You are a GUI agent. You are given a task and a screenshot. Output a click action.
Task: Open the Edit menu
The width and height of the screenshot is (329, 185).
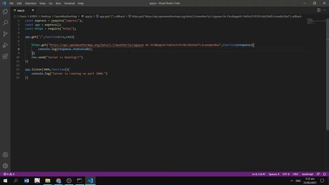tap(19, 4)
